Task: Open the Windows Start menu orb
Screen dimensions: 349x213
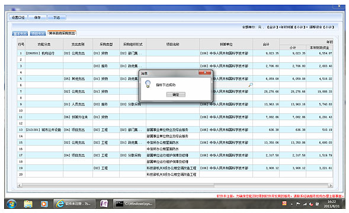Action: [x=12, y=204]
